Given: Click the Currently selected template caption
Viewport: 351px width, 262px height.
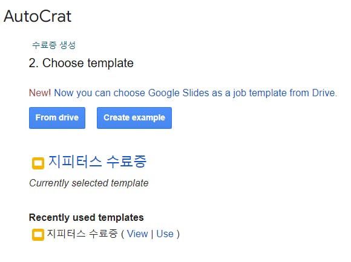Looking at the screenshot, I should click(88, 183).
